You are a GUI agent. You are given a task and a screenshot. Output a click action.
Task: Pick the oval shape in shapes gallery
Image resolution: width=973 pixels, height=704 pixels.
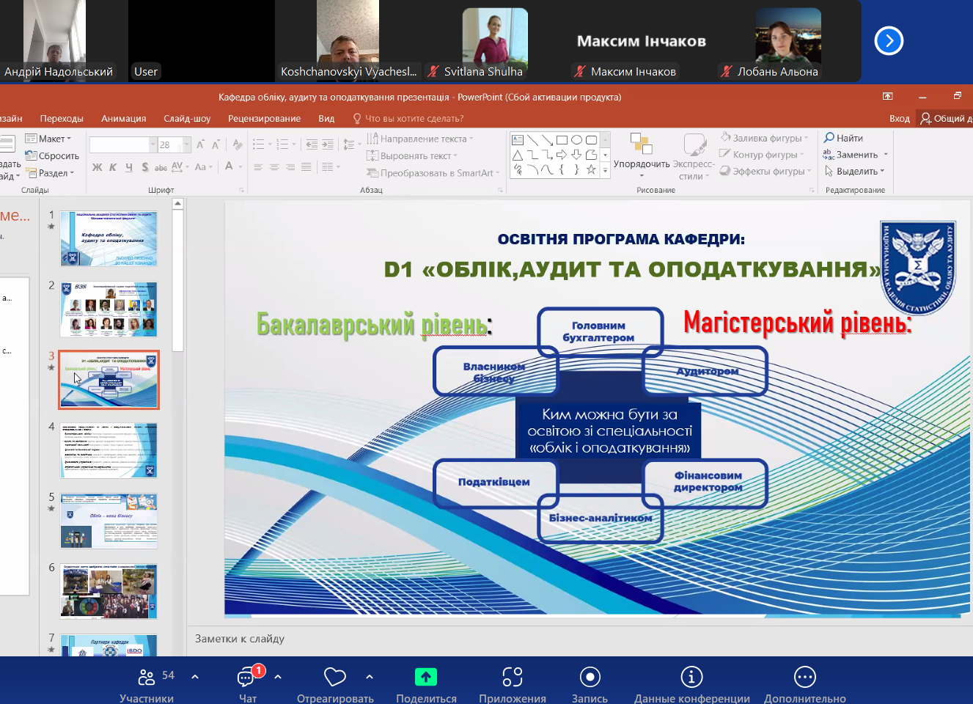576,139
